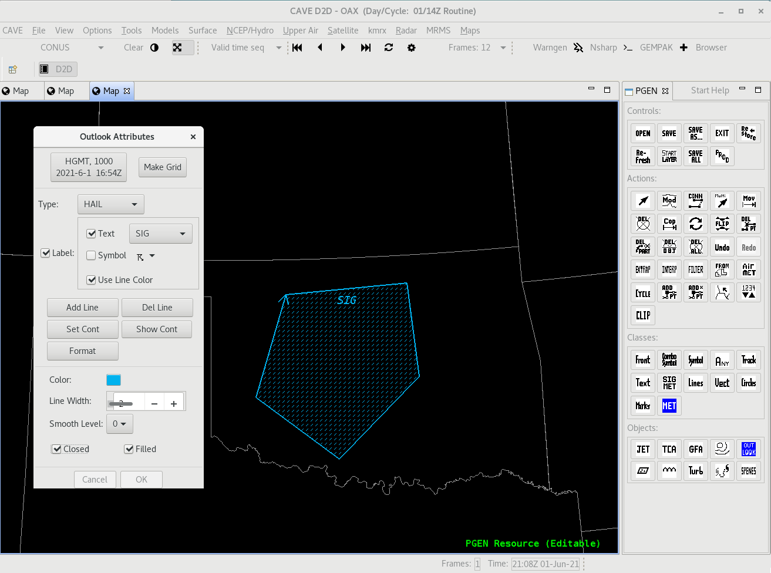Select the Front class icon
Screen dimensions: 771x573
point(643,360)
